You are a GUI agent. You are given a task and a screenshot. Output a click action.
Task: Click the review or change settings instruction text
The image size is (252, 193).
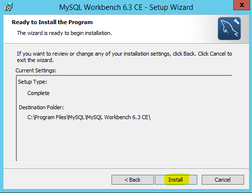[x=124, y=57]
